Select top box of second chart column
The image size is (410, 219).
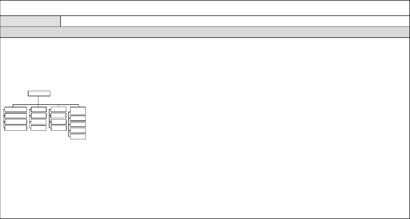click(x=39, y=109)
